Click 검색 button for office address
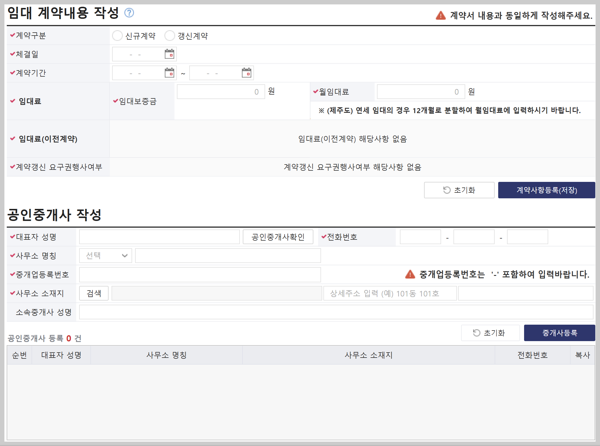Image resolution: width=600 pixels, height=446 pixels. pos(94,293)
